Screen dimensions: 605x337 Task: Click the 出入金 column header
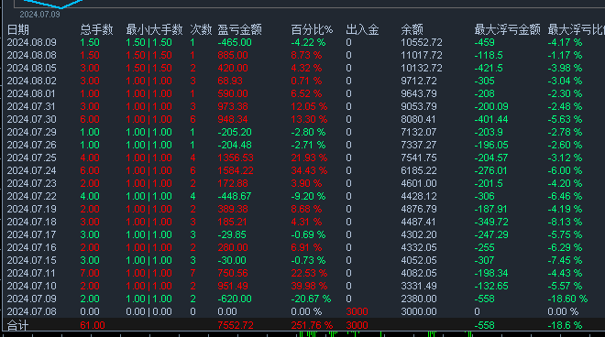(x=362, y=29)
